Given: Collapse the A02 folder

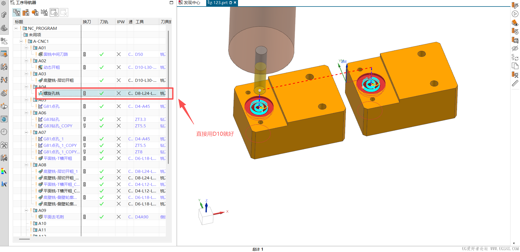Looking at the screenshot, I should (26, 61).
